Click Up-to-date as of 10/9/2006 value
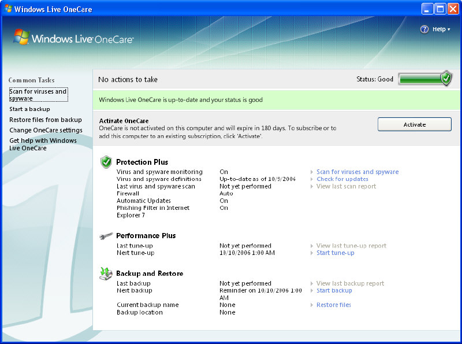Viewport: 462px width, 344px height. point(258,179)
